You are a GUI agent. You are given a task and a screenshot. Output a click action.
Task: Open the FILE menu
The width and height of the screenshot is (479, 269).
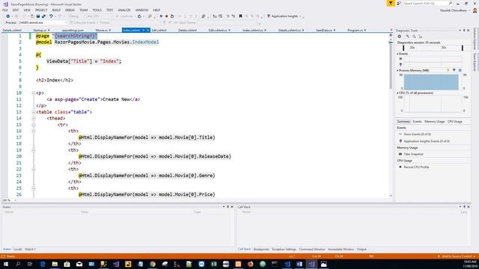pyautogui.click(x=5, y=10)
